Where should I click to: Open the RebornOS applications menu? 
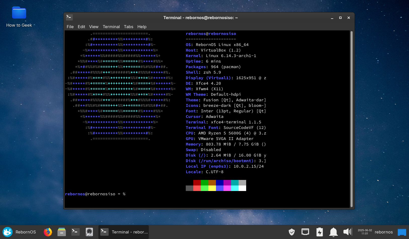pos(20,232)
